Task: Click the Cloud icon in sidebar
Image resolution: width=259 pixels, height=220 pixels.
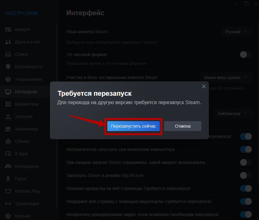Action: (8, 141)
